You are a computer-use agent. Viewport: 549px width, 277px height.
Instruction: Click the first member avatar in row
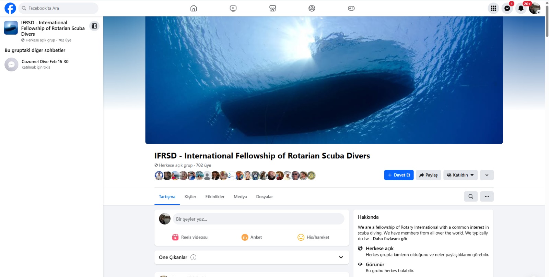[159, 176]
